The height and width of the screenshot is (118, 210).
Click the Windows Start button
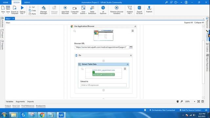coord(4,115)
